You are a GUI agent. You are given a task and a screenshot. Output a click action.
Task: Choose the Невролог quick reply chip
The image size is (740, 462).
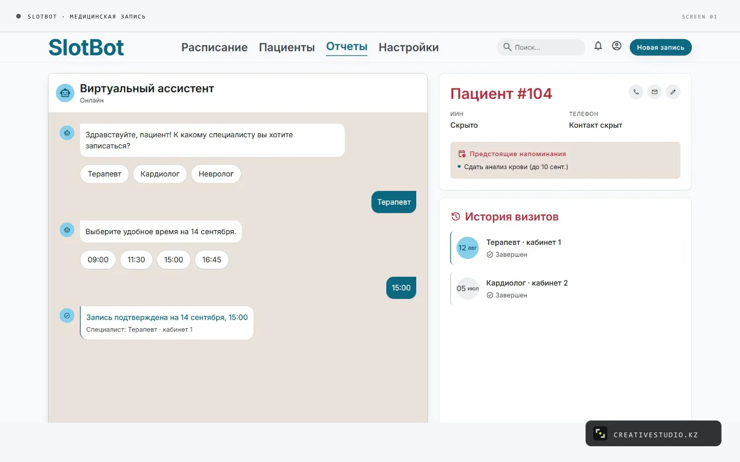(x=216, y=174)
